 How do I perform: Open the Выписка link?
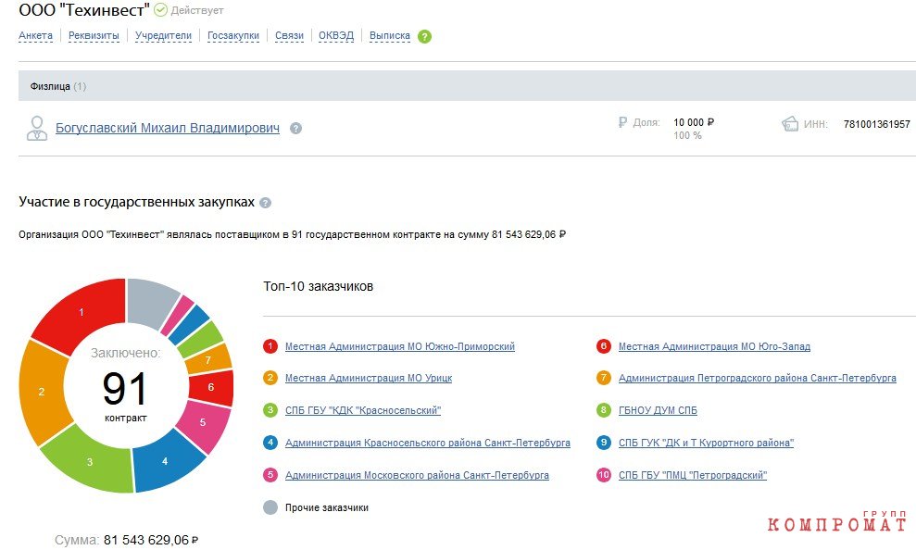coord(390,35)
